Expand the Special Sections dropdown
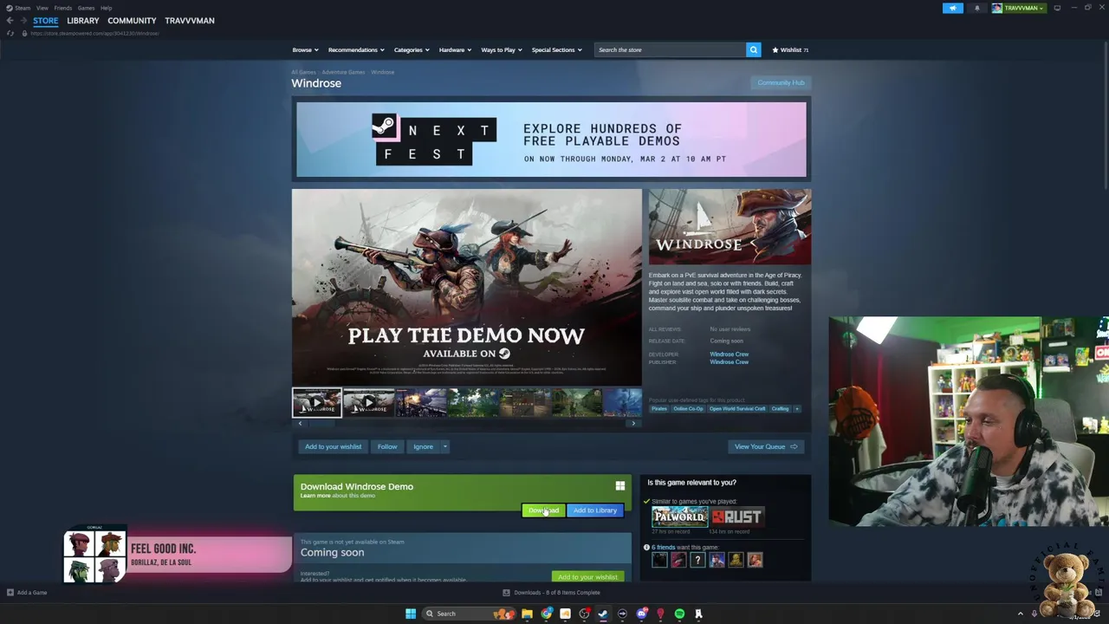This screenshot has width=1109, height=624. click(557, 50)
